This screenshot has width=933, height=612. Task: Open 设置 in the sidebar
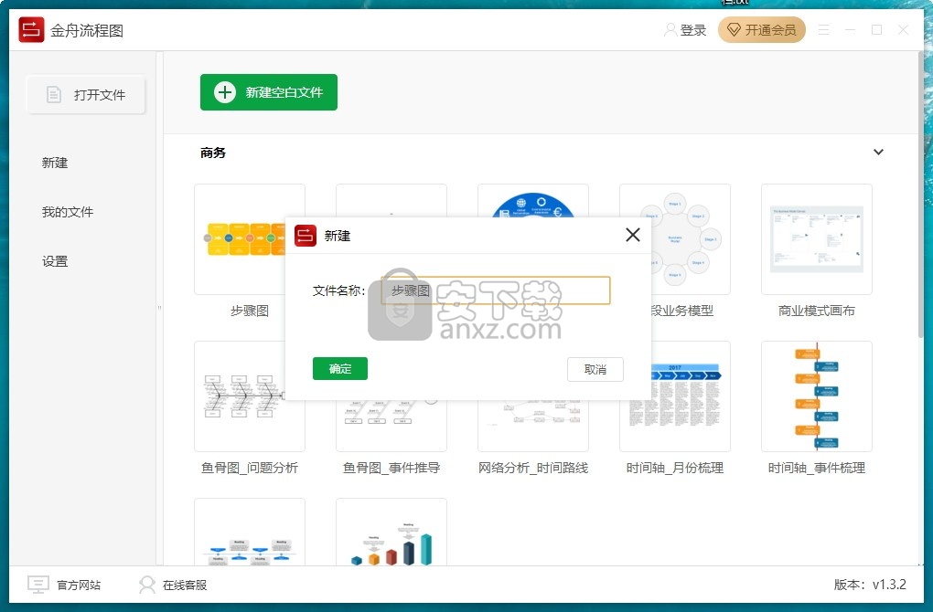(x=55, y=261)
